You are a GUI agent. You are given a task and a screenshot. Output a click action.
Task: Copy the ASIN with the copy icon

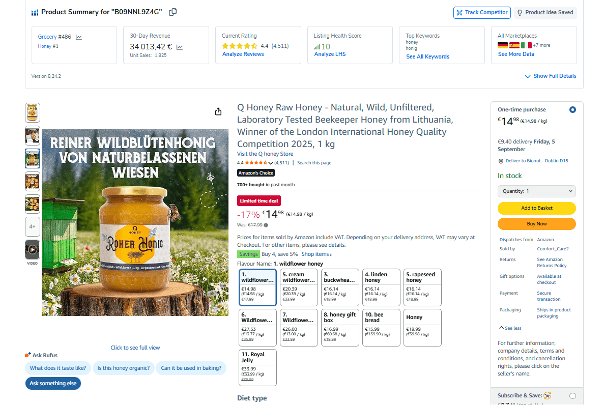point(172,12)
